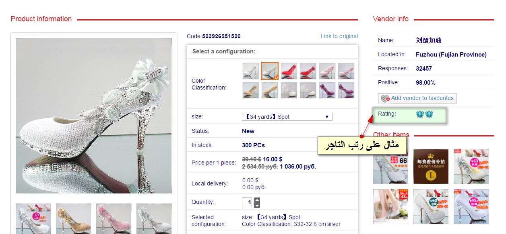Open the other item thumbnail with ¥60 tag

(431, 206)
